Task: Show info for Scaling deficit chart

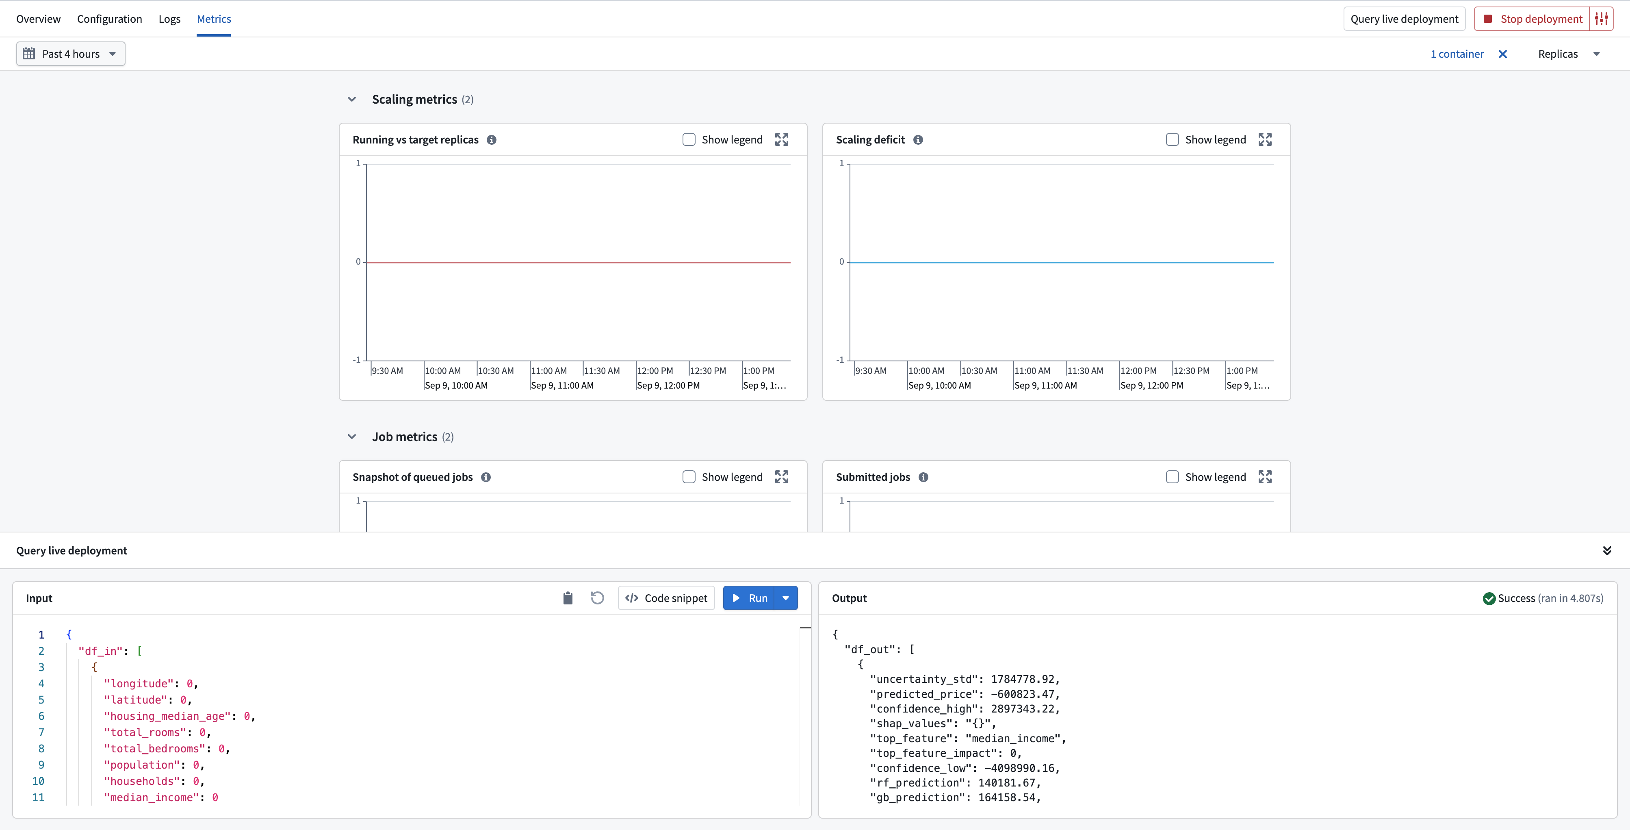Action: [x=918, y=140]
